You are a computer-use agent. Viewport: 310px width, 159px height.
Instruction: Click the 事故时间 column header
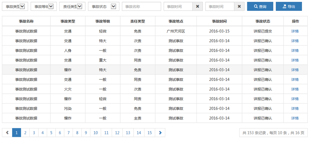(219, 21)
